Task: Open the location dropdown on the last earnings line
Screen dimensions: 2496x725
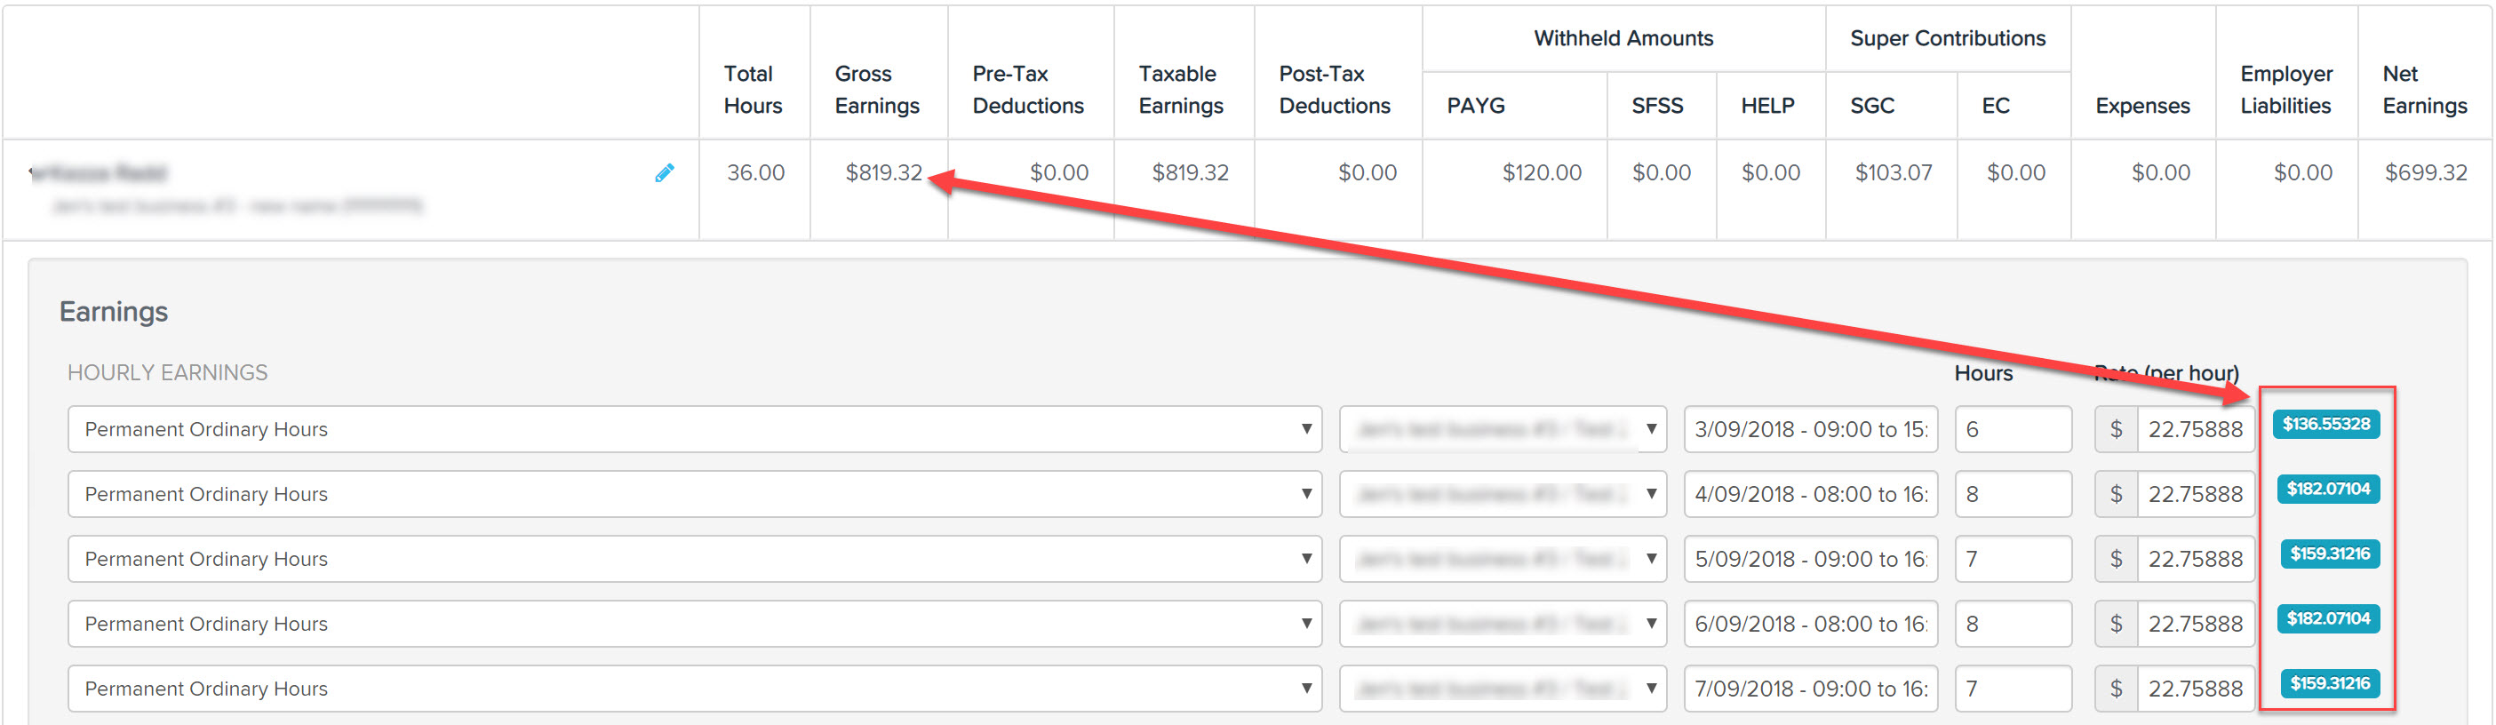Action: point(1502,689)
